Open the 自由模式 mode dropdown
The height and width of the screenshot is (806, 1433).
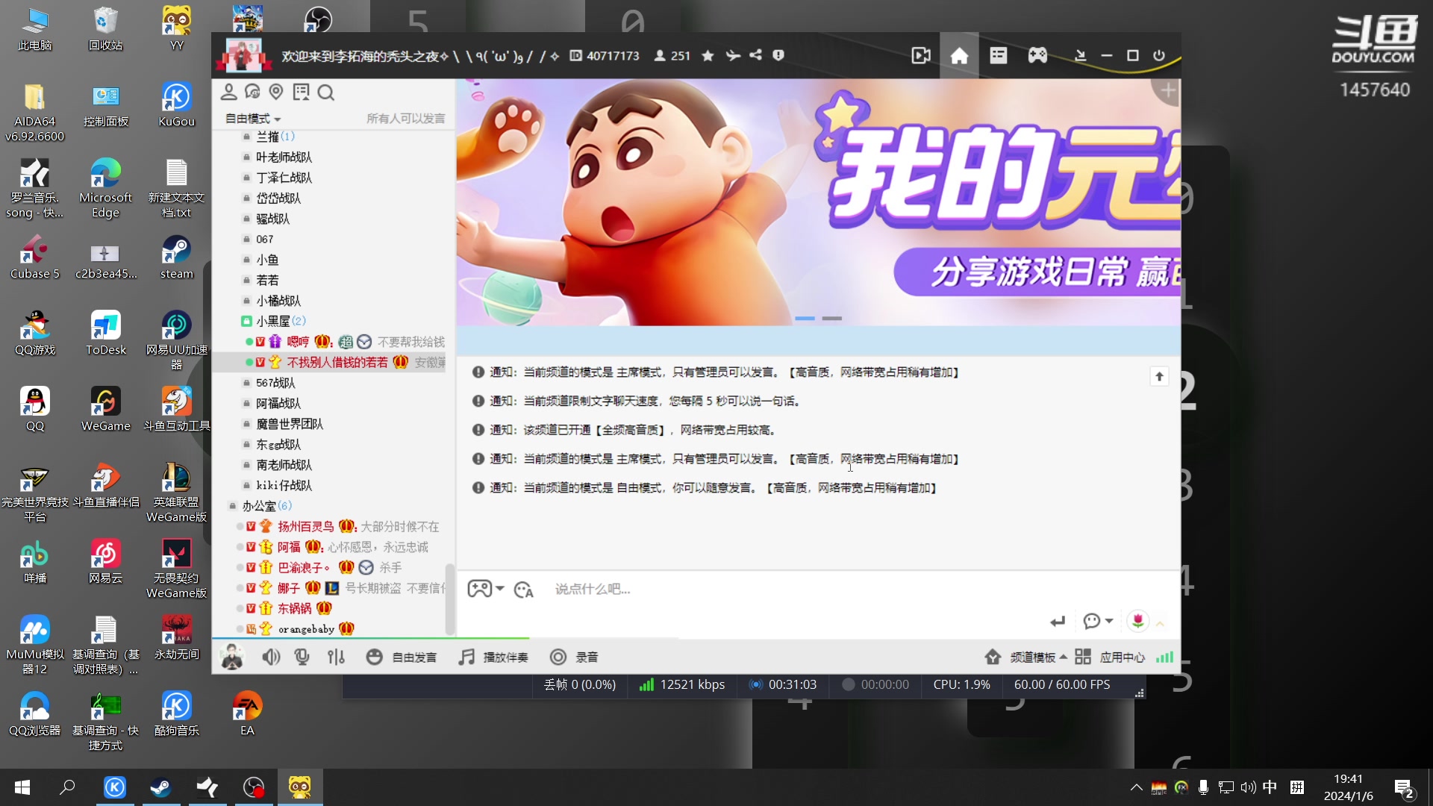tap(252, 119)
